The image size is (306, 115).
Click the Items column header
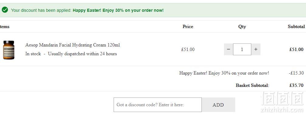tap(4, 27)
